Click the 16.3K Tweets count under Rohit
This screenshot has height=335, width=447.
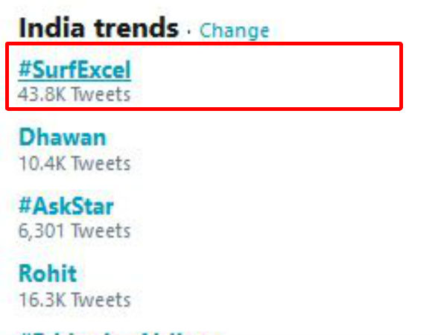(74, 300)
